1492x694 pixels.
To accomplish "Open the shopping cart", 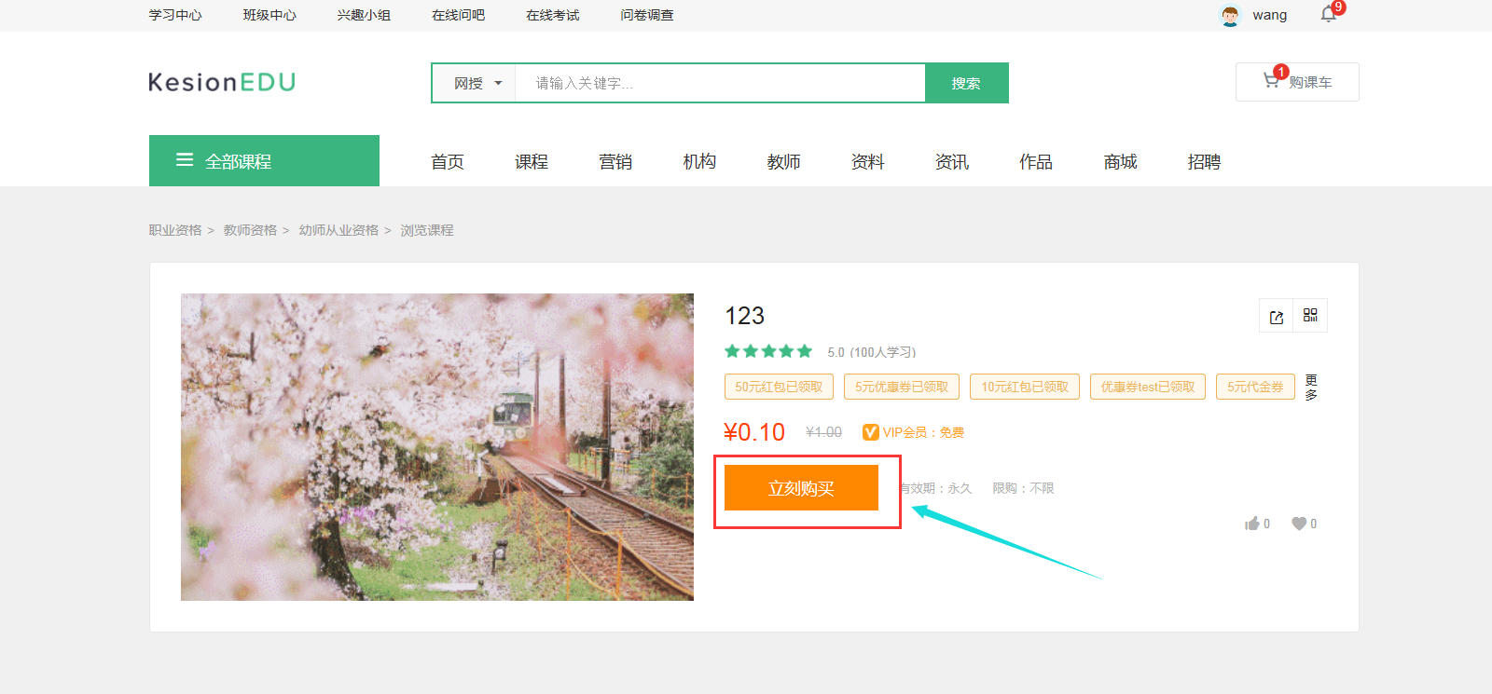I will click(x=1297, y=82).
